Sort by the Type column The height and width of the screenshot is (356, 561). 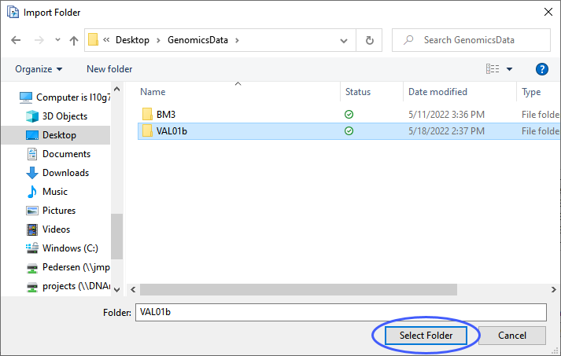[x=531, y=92]
